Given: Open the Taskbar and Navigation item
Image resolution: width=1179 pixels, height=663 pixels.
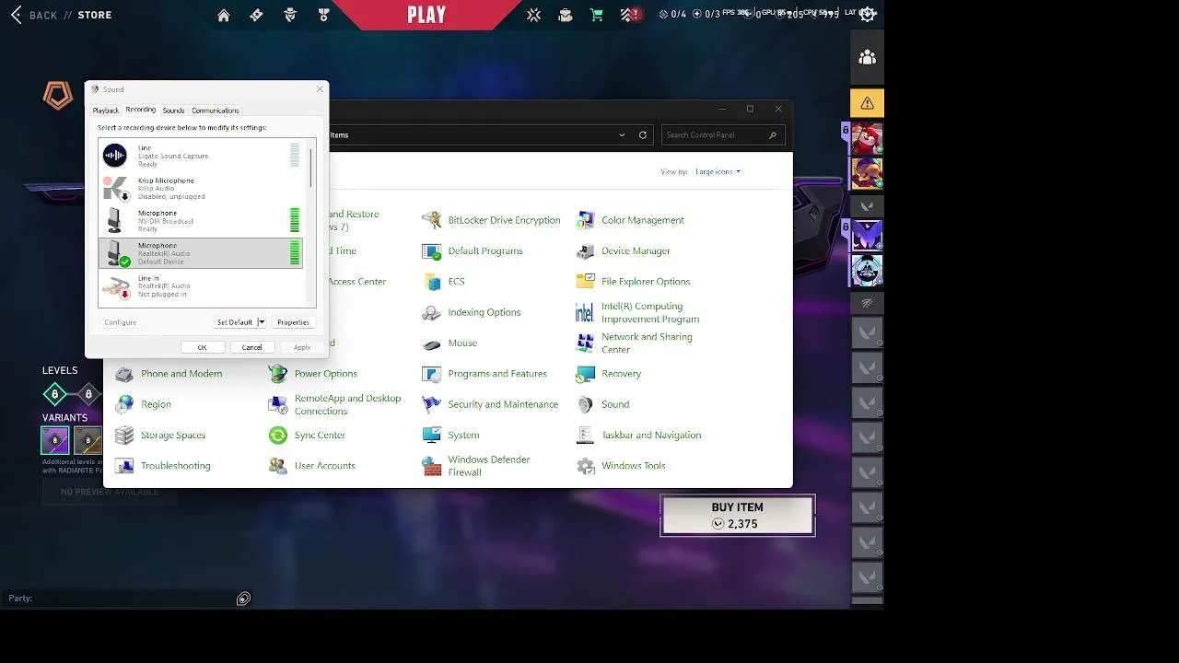Looking at the screenshot, I should [651, 435].
